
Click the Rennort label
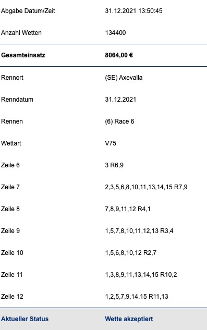(x=12, y=78)
